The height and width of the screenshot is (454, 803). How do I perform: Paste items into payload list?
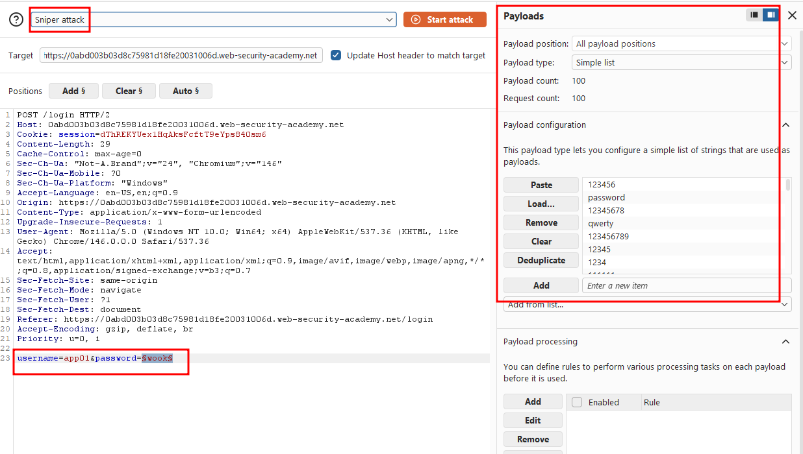pos(541,185)
